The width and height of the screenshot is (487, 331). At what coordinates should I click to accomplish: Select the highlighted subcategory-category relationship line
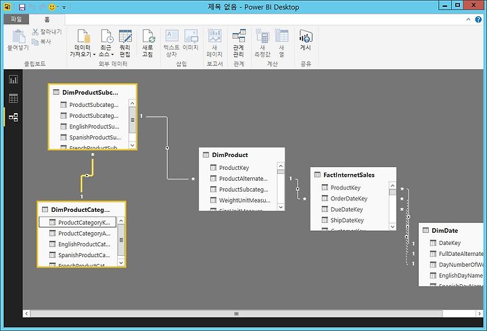point(87,175)
